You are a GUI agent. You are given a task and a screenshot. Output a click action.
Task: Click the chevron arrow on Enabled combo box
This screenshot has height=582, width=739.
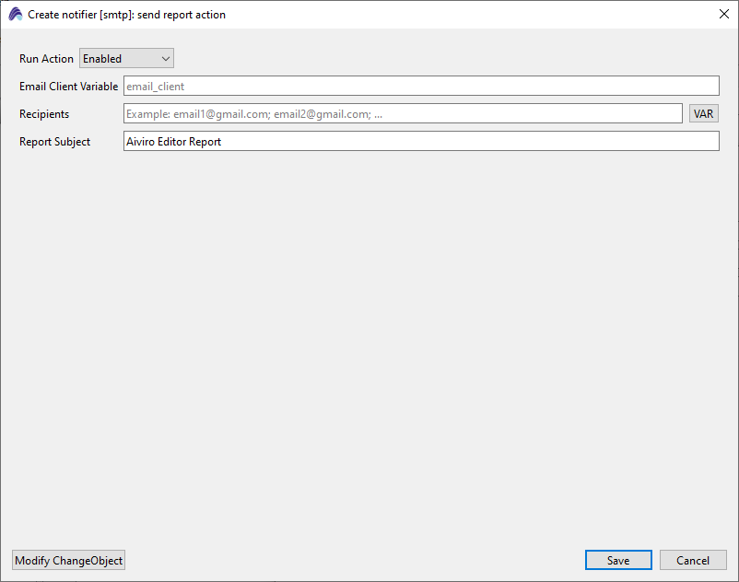[x=166, y=59]
